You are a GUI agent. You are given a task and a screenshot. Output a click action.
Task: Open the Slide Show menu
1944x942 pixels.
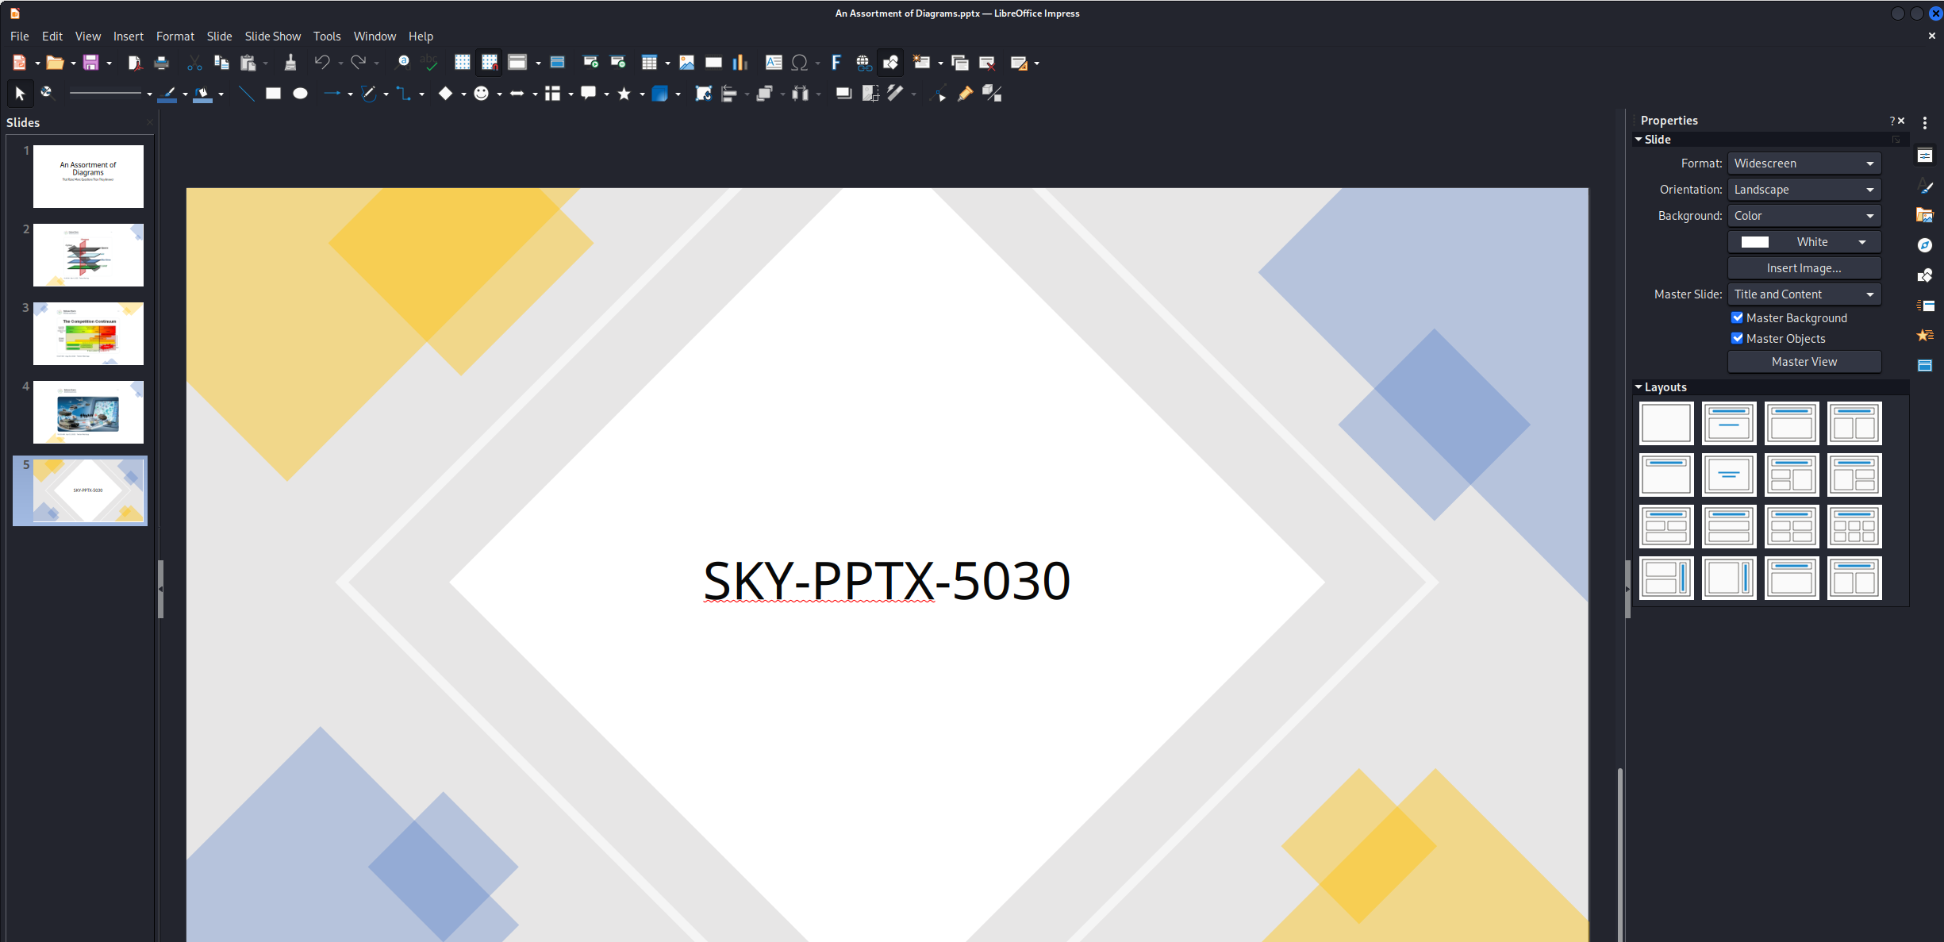click(x=272, y=37)
